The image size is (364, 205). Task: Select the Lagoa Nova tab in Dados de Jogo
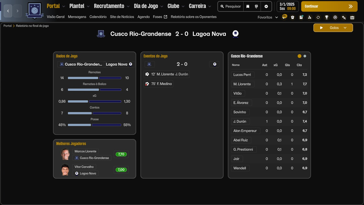119,64
